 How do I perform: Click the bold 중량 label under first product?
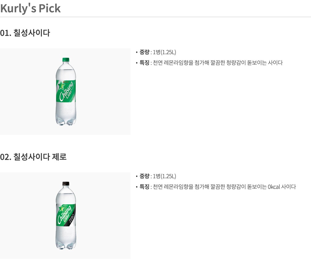tap(144, 52)
